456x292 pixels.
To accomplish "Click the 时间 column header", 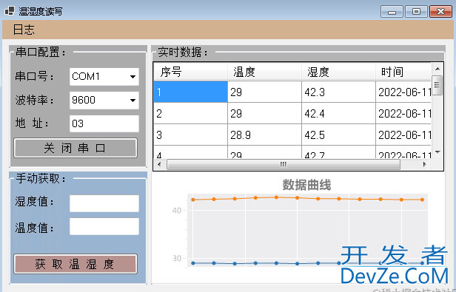I will [x=403, y=72].
